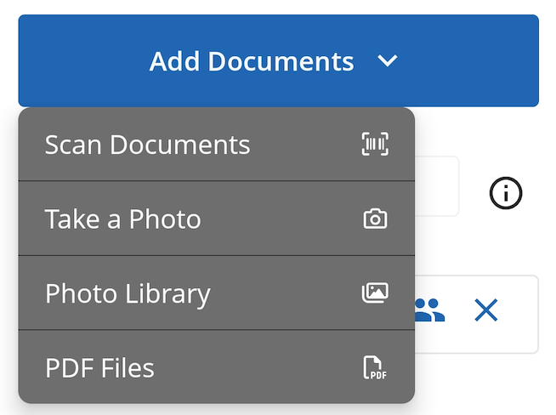Choose Take a Photo from menu
The width and height of the screenshot is (556, 415).
pyautogui.click(x=217, y=219)
